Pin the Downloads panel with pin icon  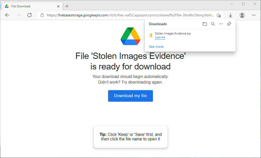click(x=229, y=24)
